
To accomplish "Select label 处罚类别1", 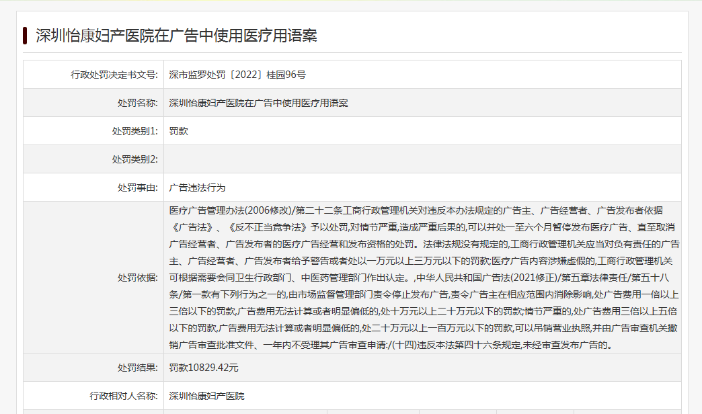I will (134, 131).
